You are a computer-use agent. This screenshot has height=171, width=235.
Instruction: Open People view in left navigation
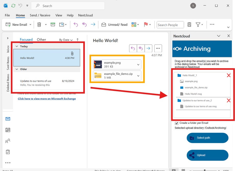8,141
